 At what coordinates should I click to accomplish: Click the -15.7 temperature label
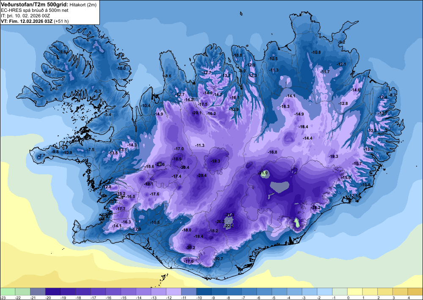click(x=357, y=164)
